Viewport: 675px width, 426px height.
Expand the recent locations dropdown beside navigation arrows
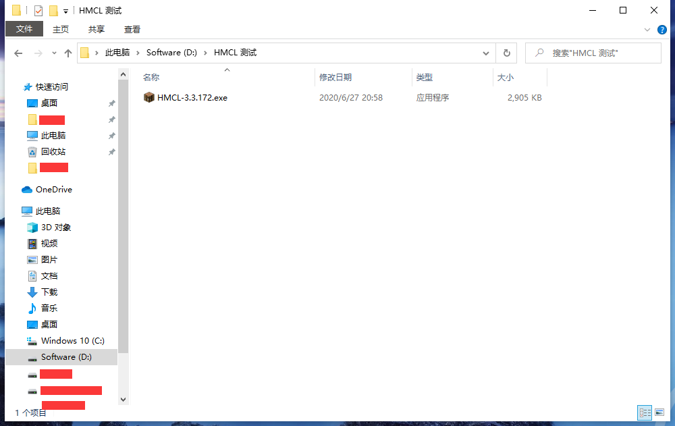pyautogui.click(x=53, y=53)
